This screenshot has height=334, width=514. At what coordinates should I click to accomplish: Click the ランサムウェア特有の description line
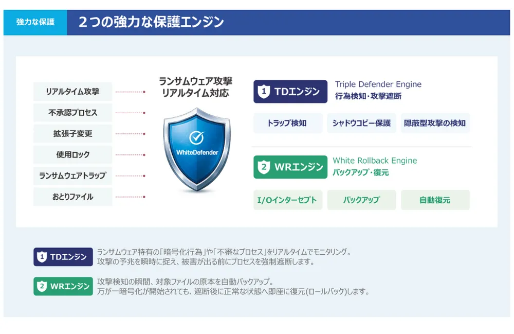click(224, 252)
